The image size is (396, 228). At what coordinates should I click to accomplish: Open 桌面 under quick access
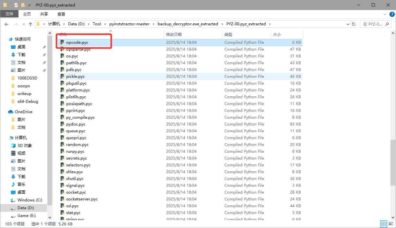pos(21,47)
